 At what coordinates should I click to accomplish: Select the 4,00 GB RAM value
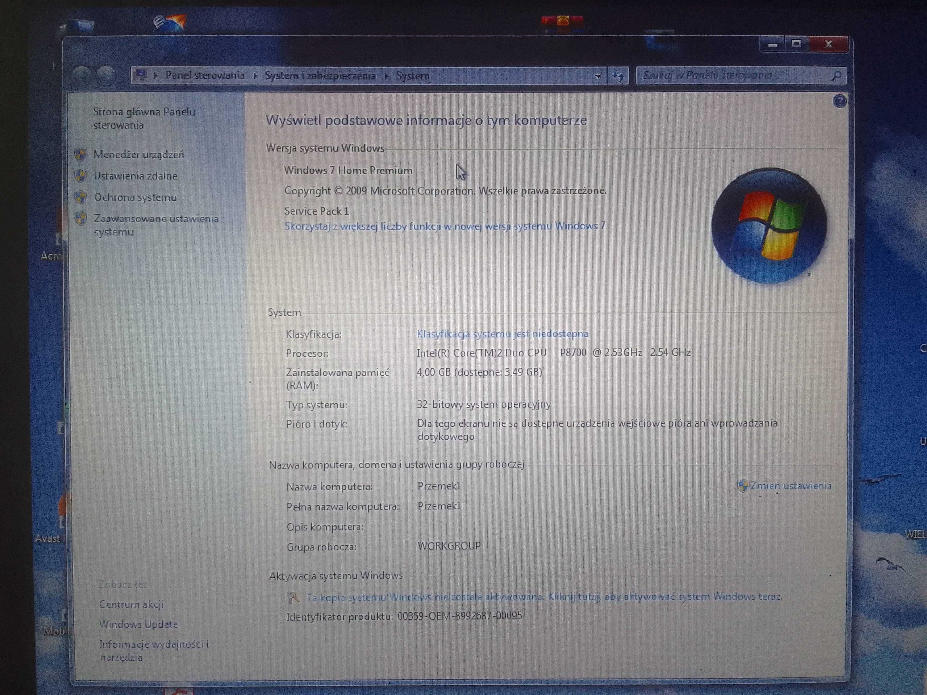[x=479, y=372]
